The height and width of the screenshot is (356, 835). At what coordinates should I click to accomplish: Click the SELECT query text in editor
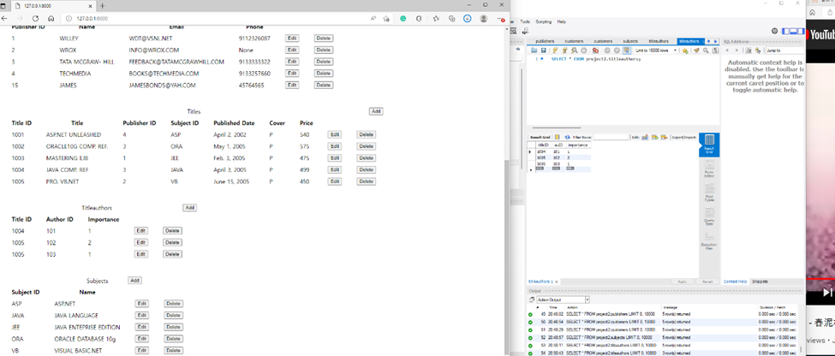[596, 59]
